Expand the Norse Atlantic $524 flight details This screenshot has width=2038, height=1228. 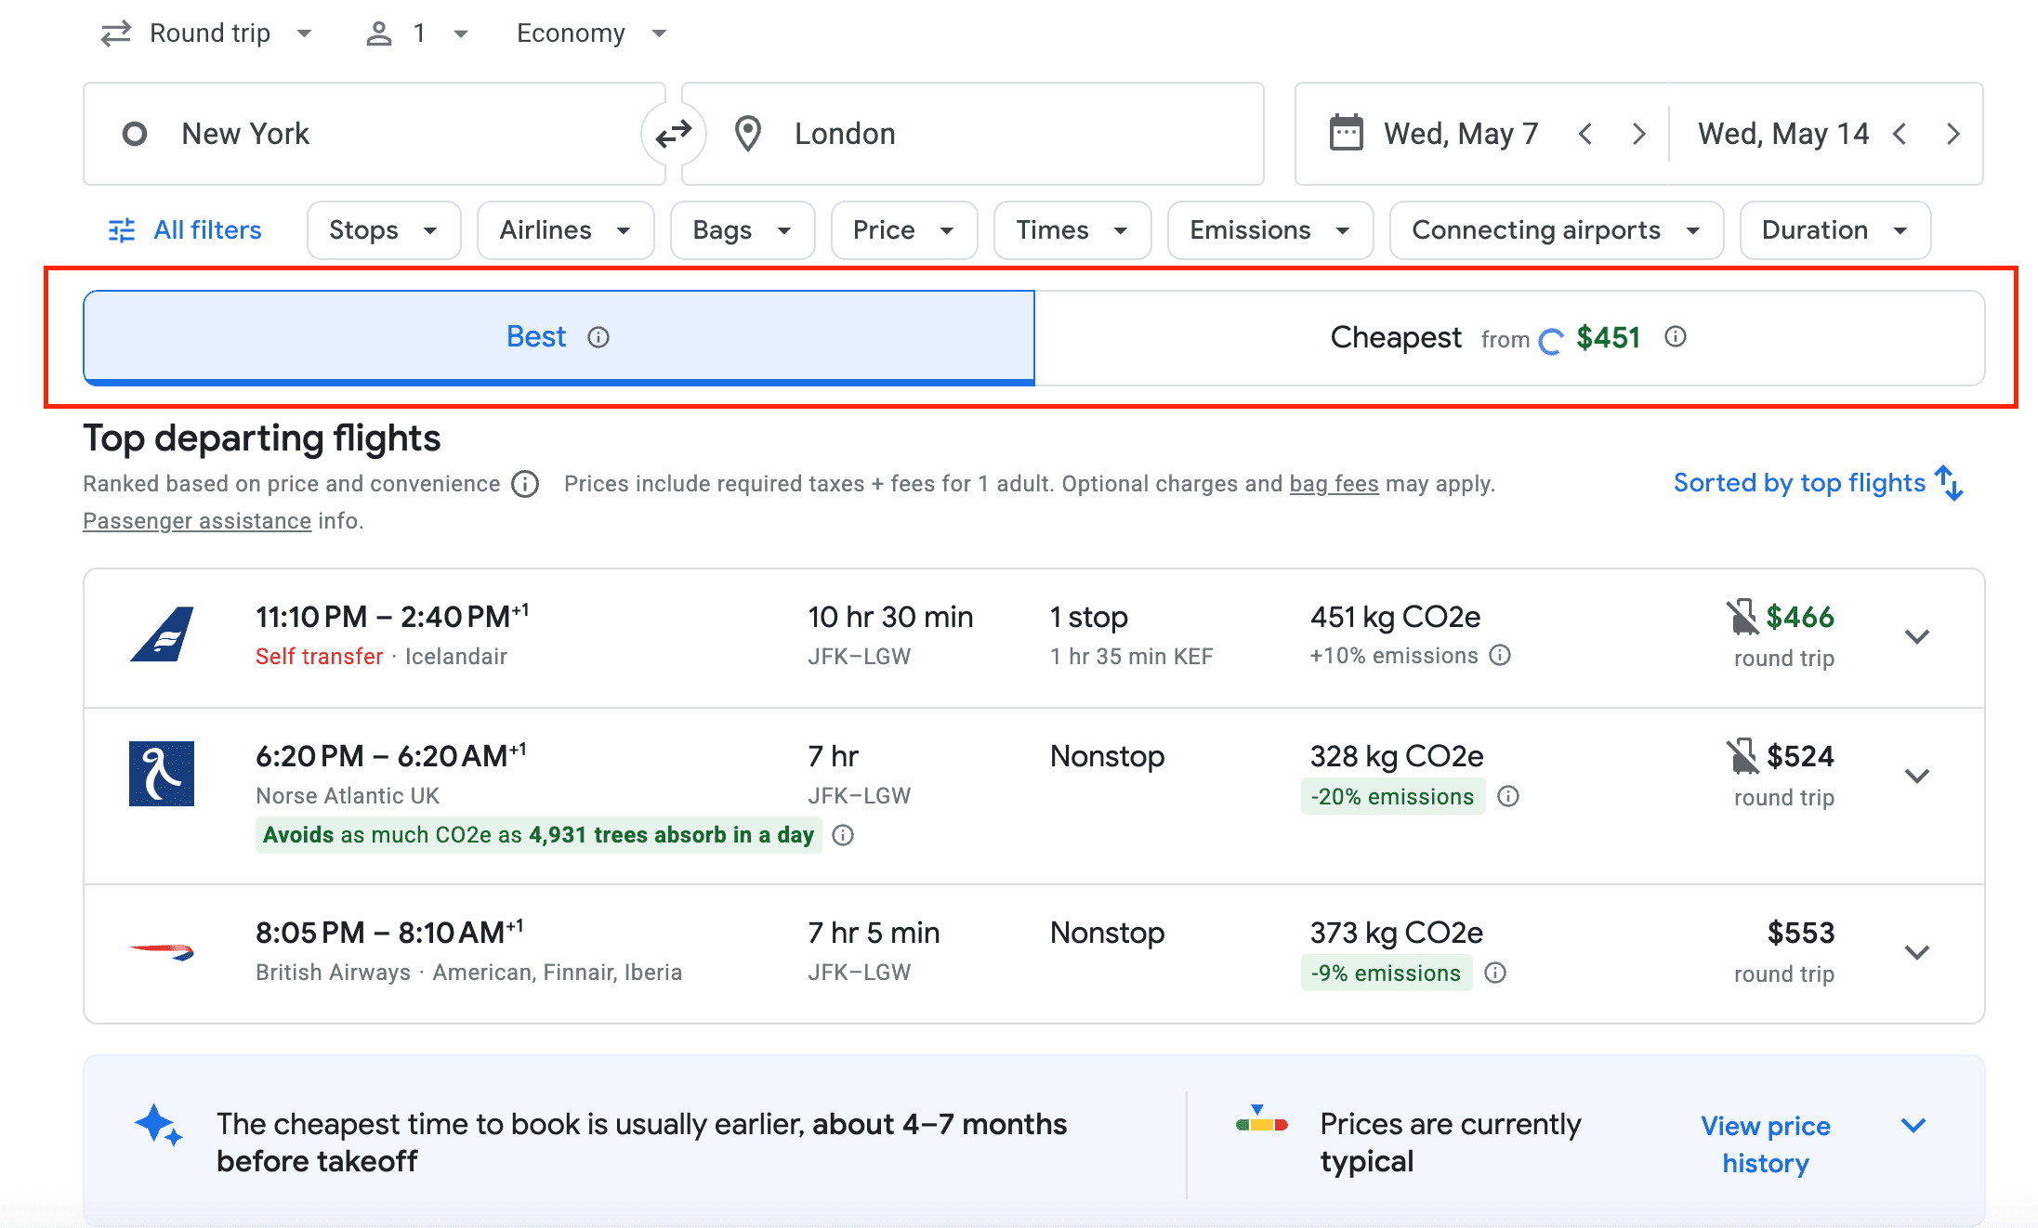coord(1917,776)
